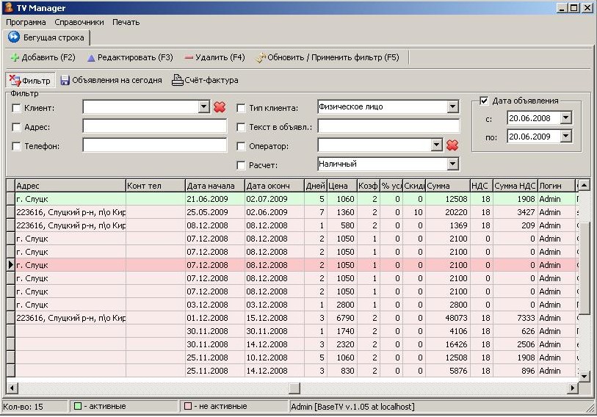
Task: Open the Печать menu
Action: [x=126, y=22]
